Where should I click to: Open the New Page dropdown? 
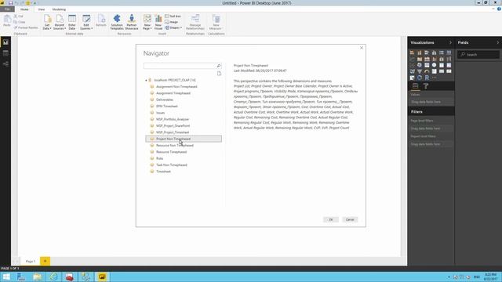[x=147, y=23]
